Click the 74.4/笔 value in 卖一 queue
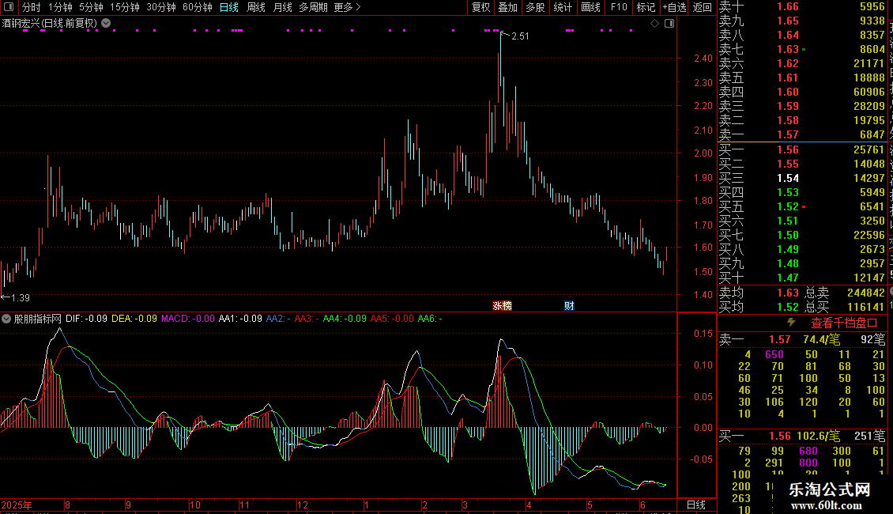This screenshot has height=514, width=893. 821,339
